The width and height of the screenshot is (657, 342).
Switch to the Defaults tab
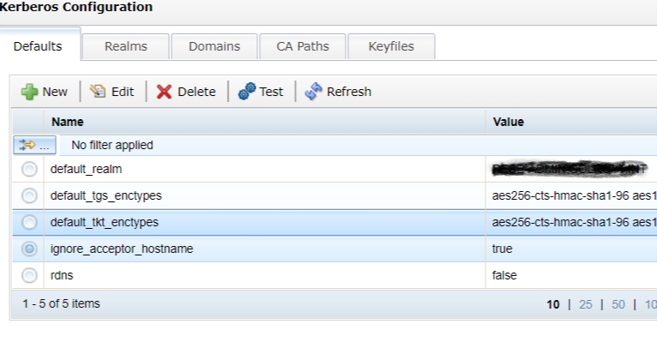click(x=38, y=46)
